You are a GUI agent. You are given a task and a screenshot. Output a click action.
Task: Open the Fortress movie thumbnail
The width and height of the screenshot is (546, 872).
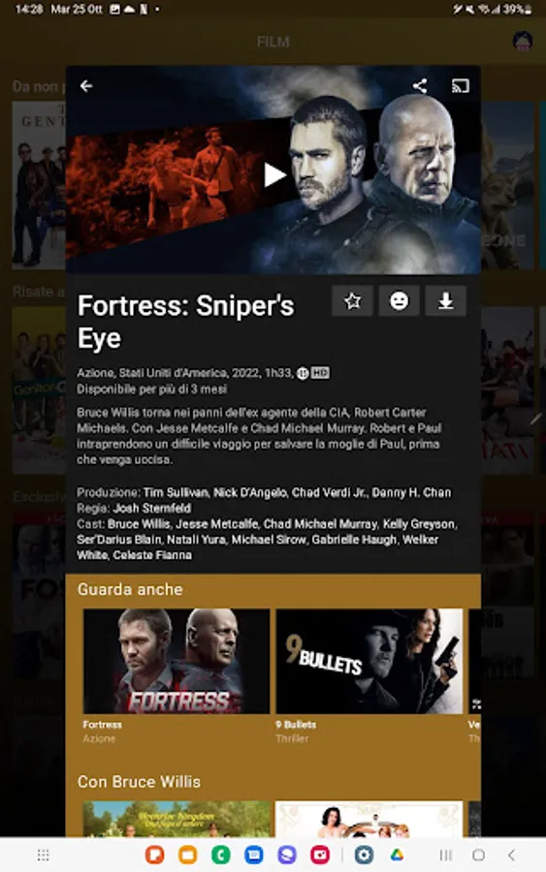click(x=177, y=661)
